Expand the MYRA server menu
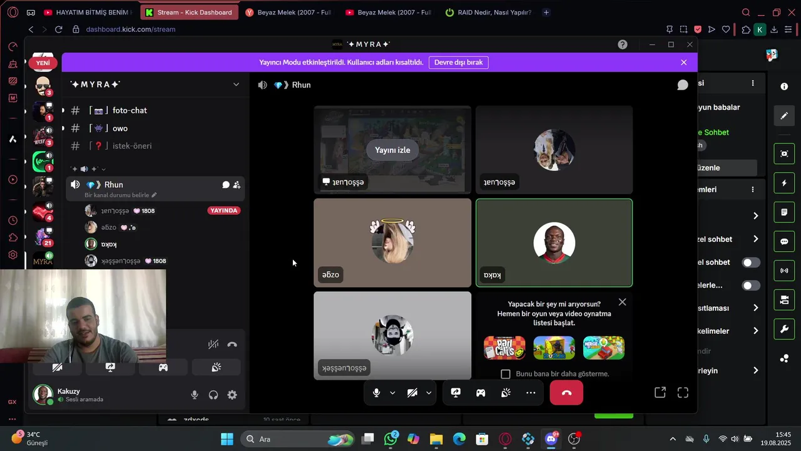801x451 pixels. [x=236, y=85]
